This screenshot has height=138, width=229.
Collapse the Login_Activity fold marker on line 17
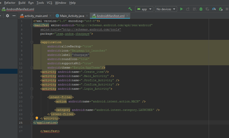[32, 89]
